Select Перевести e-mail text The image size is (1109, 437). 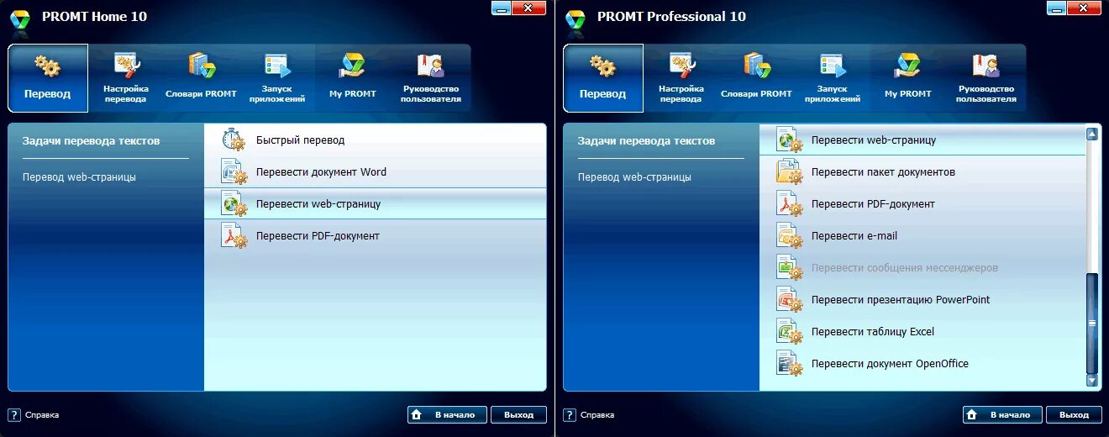(854, 236)
